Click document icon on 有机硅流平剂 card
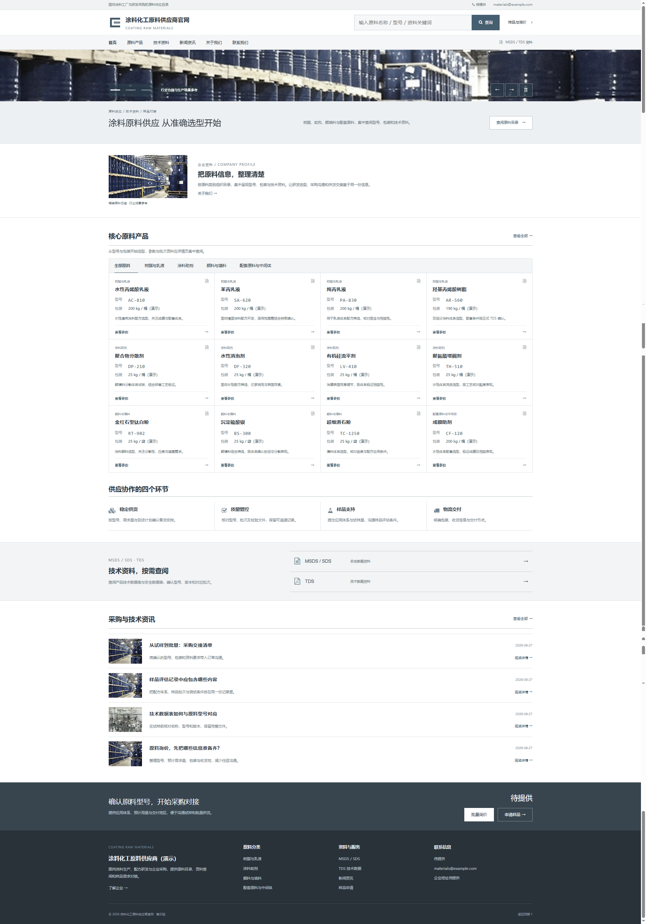Screen dimensions: 646x924 [x=419, y=347]
